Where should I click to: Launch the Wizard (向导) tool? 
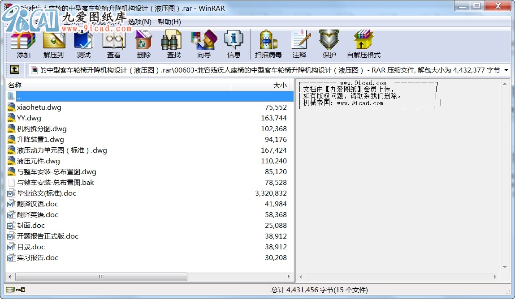coord(203,45)
